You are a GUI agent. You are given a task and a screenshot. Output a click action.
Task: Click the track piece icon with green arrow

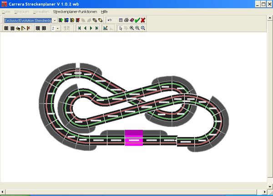pos(61,20)
